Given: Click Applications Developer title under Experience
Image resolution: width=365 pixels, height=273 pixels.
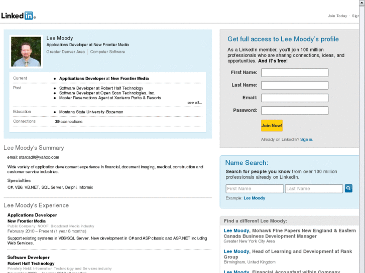Looking at the screenshot, I should tap(32, 215).
